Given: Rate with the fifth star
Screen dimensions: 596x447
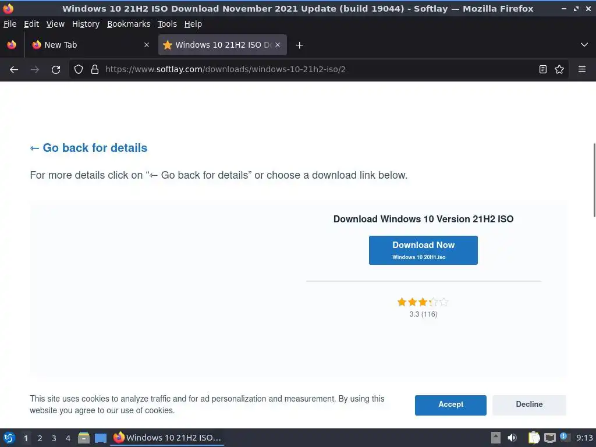Looking at the screenshot, I should 444,302.
